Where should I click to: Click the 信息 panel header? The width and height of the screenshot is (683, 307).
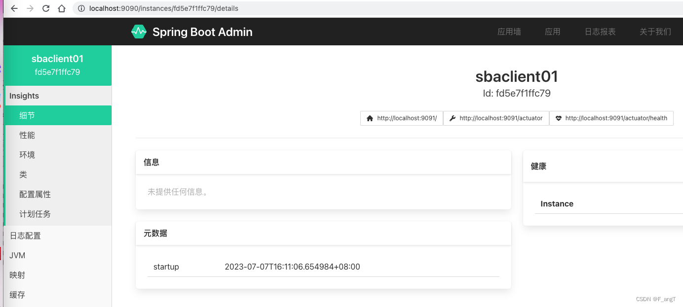(323, 162)
